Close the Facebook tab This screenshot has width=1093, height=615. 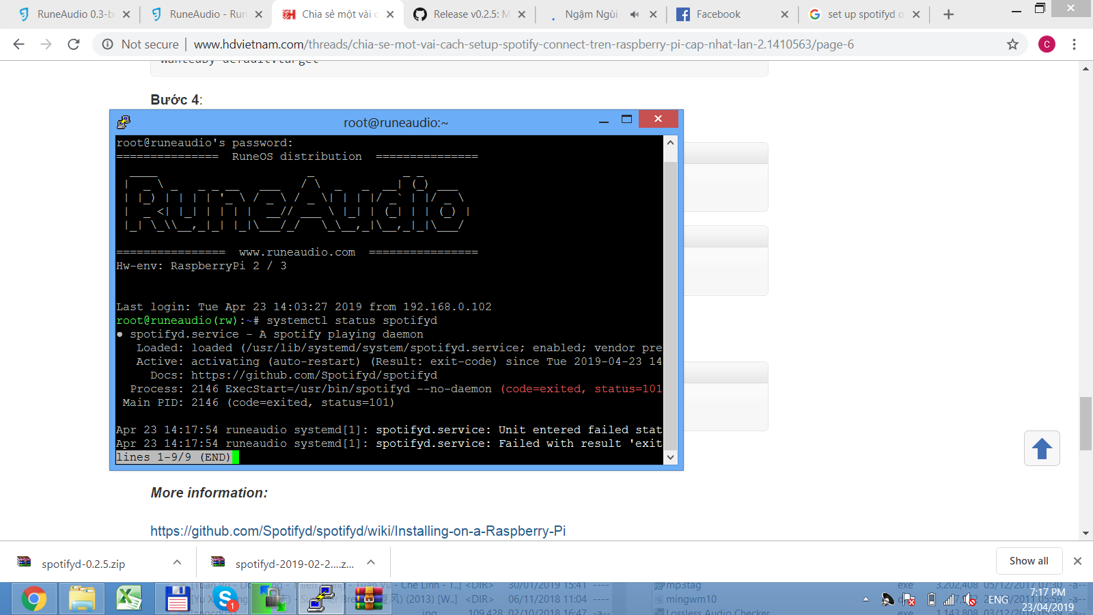point(784,14)
